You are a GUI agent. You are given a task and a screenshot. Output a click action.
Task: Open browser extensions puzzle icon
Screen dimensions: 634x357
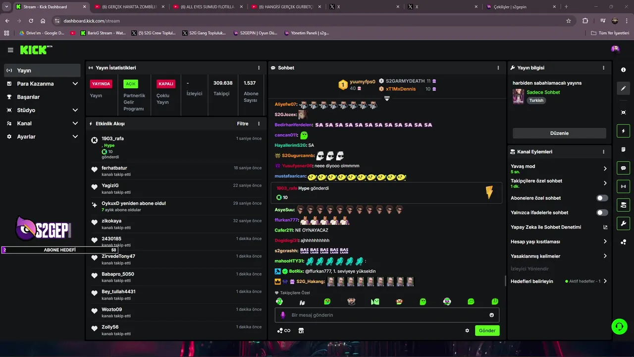tap(585, 21)
